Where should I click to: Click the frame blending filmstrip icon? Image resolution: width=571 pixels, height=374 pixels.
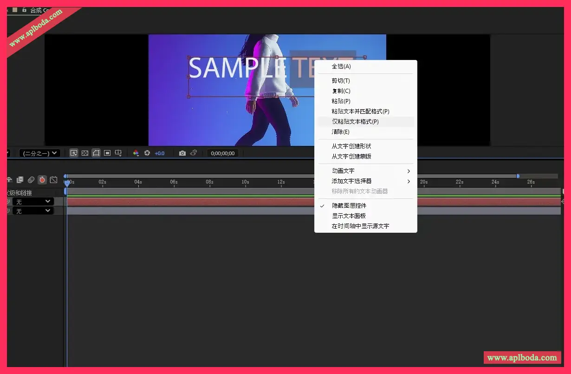(20, 180)
